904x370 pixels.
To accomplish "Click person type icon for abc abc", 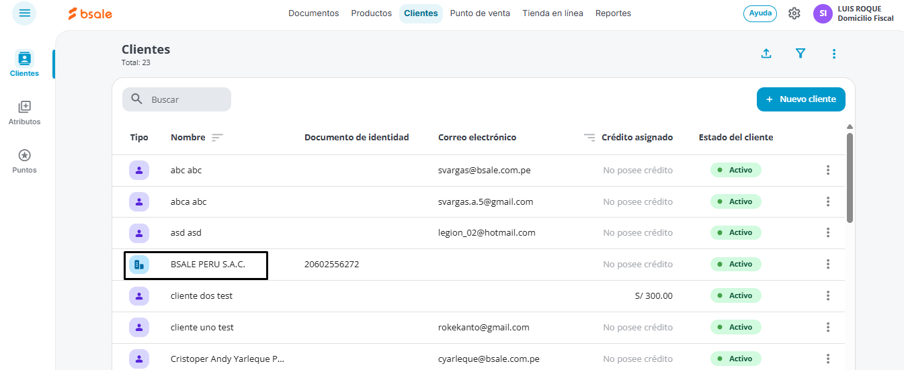I will tap(139, 171).
